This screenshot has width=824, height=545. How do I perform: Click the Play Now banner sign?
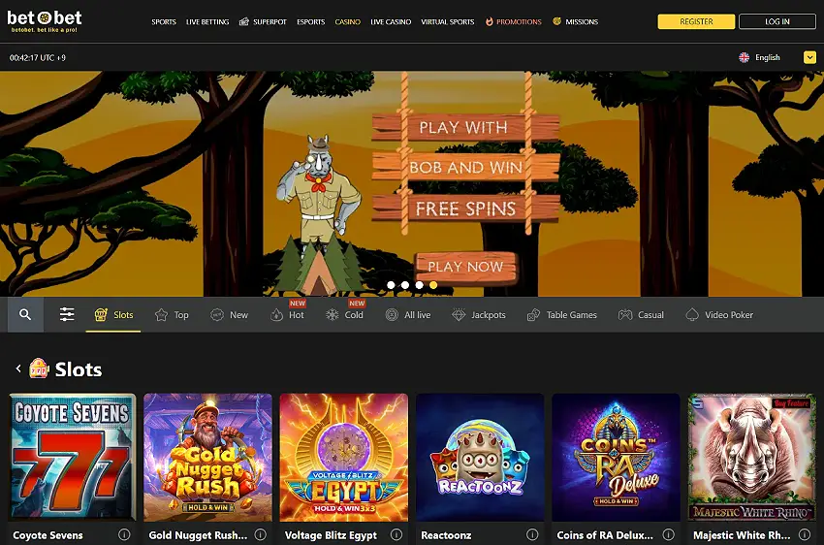[x=465, y=267]
